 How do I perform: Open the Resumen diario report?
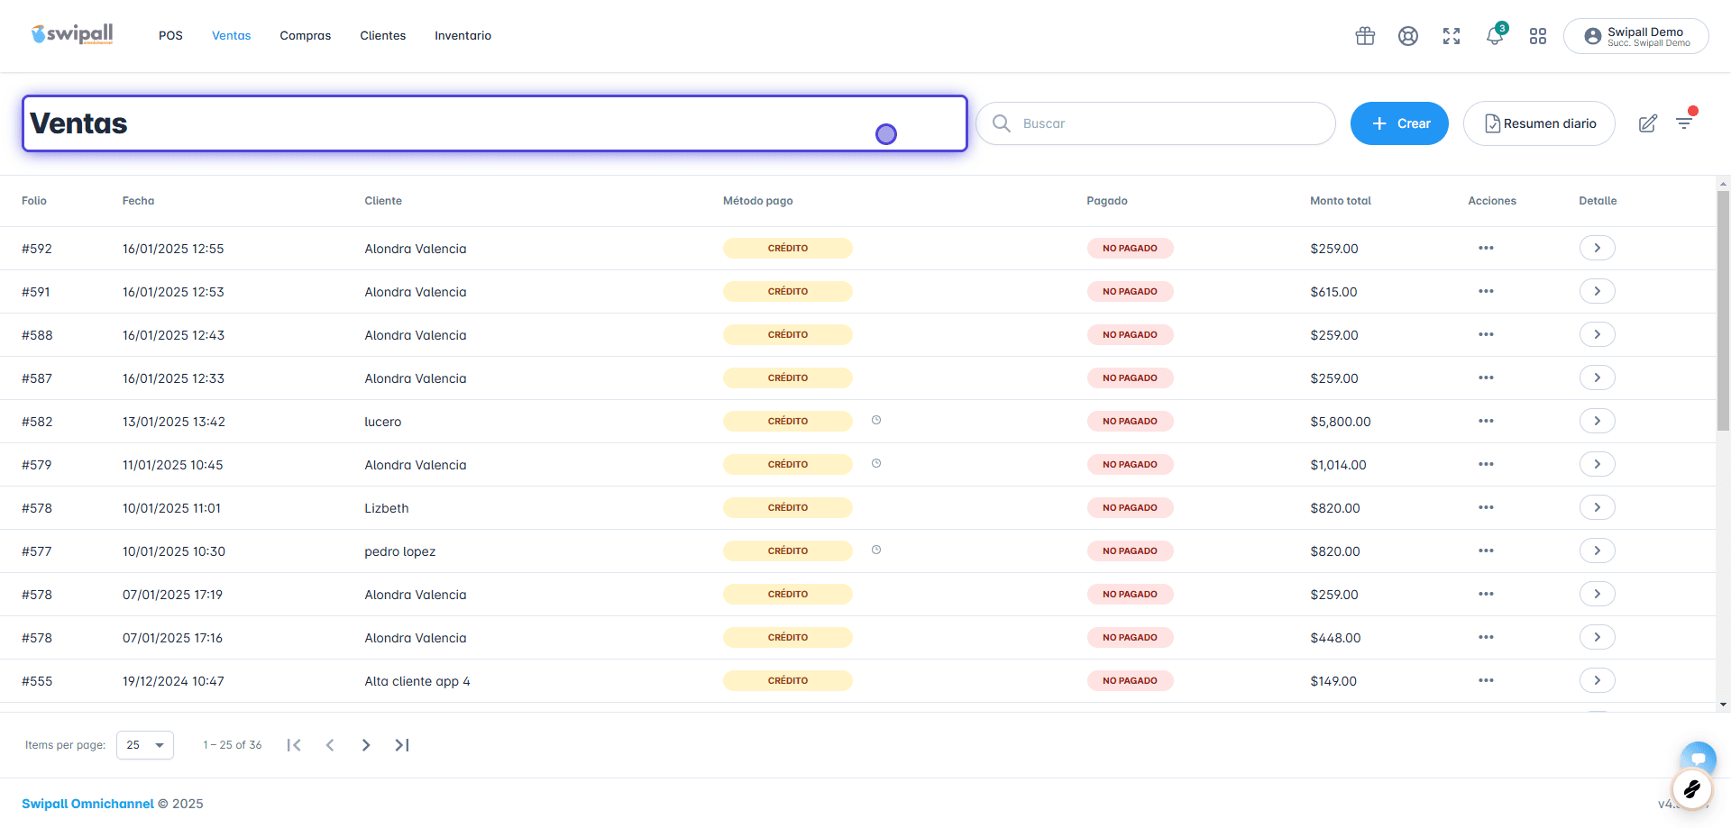click(x=1539, y=123)
